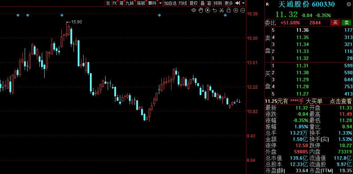Viewport: 353px width, 174px height.
Task: Click the 跌停 10.22 value
Action: (x=346, y=145)
